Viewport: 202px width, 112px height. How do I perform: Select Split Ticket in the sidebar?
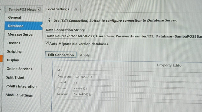[15, 78]
